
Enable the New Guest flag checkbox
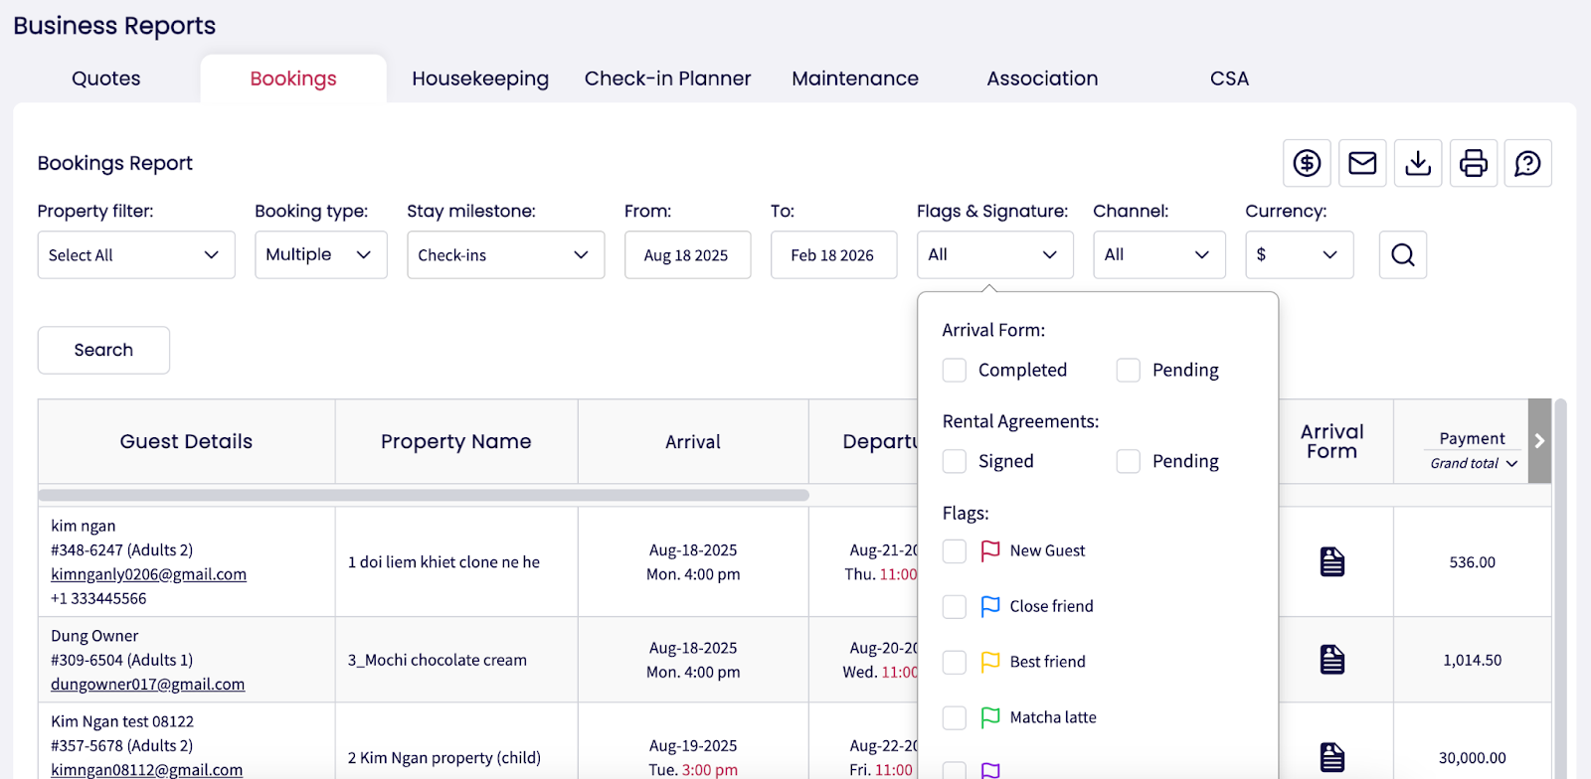point(955,551)
